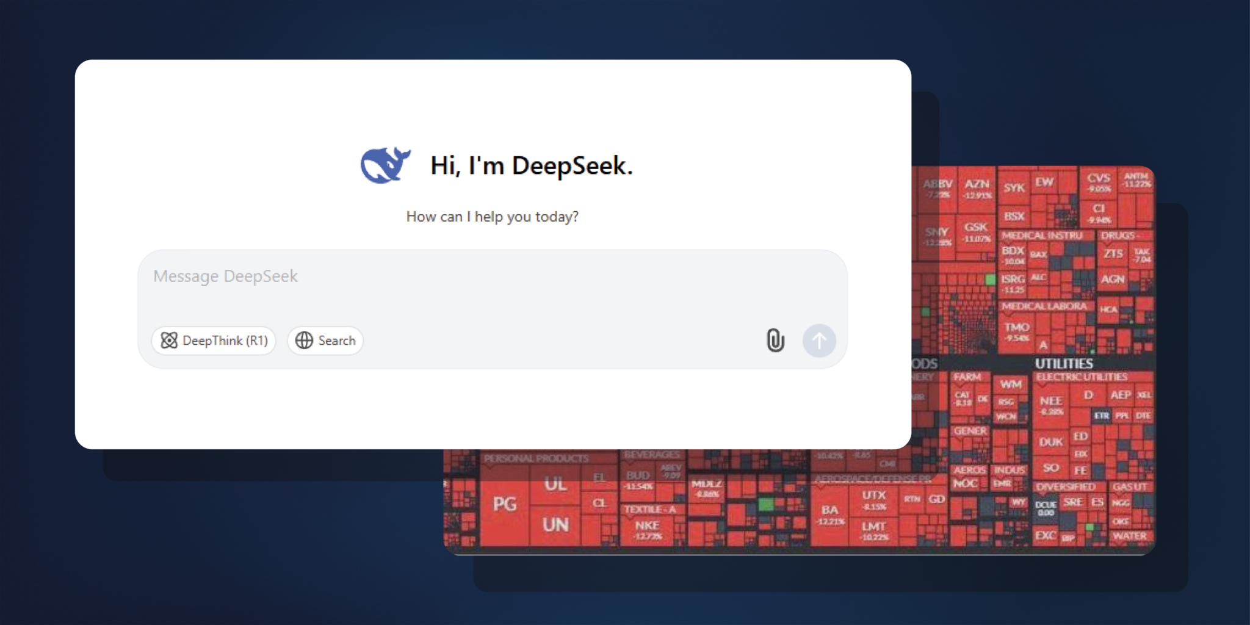This screenshot has width=1250, height=625.
Task: Open the BEVERAGES heatmap section
Action: (652, 455)
